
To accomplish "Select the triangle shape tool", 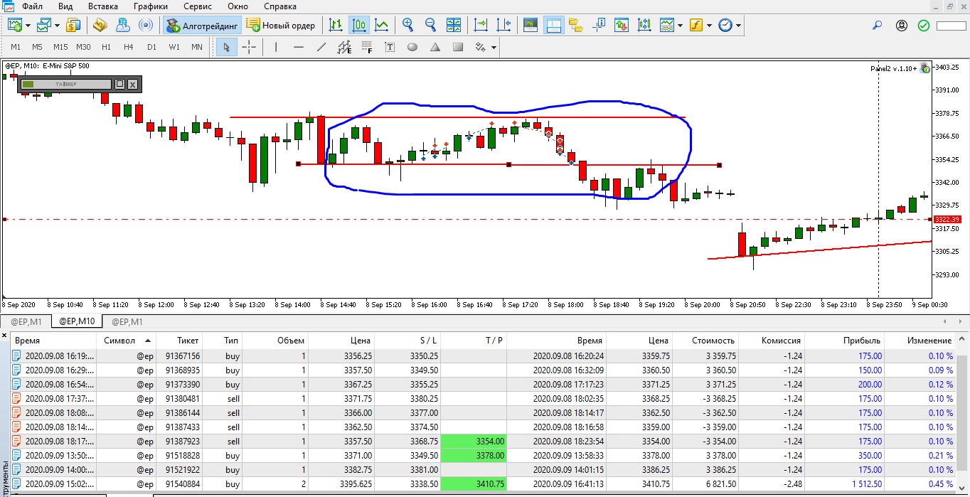I will [435, 48].
